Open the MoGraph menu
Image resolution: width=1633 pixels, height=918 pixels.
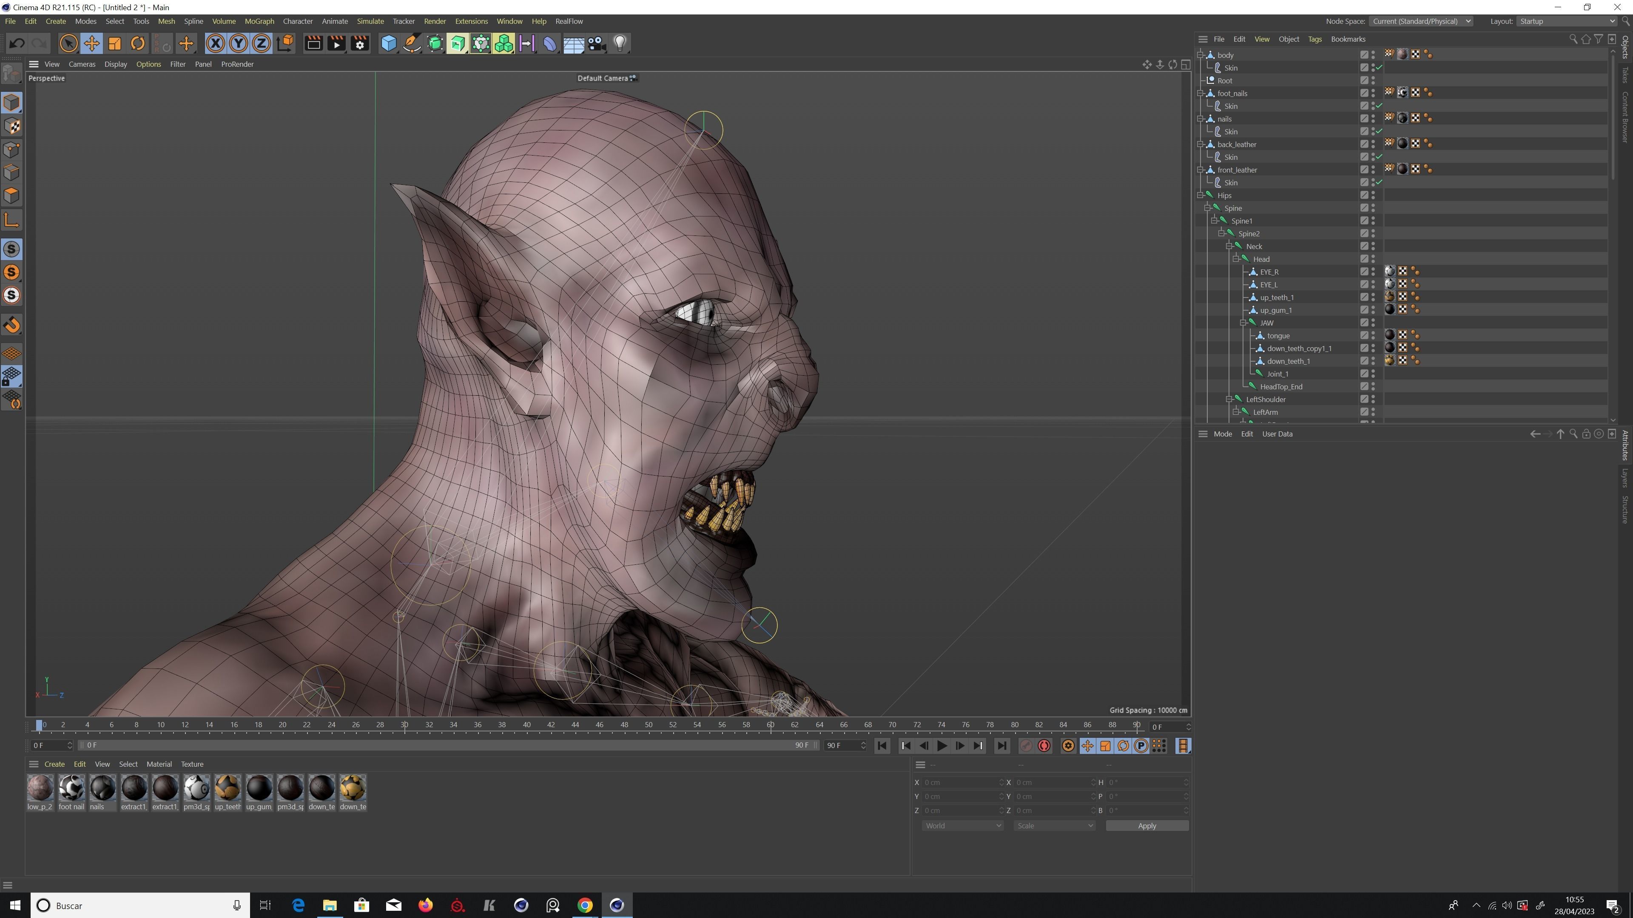259,21
